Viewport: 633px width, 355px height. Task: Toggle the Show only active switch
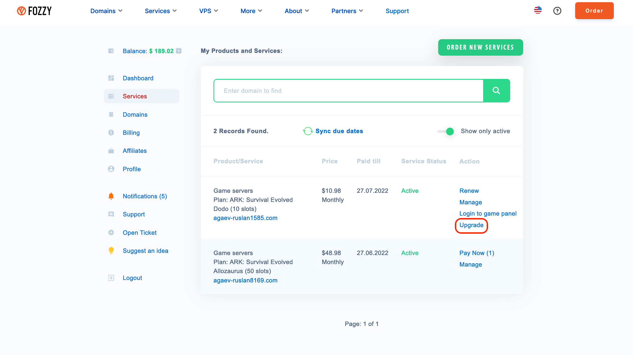tap(446, 131)
